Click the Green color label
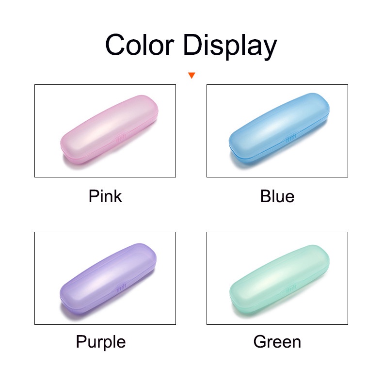The image size is (383, 383). (277, 342)
